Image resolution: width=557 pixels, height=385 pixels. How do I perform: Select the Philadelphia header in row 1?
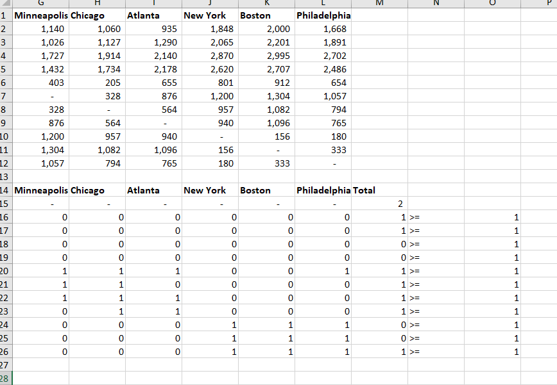tap(323, 15)
